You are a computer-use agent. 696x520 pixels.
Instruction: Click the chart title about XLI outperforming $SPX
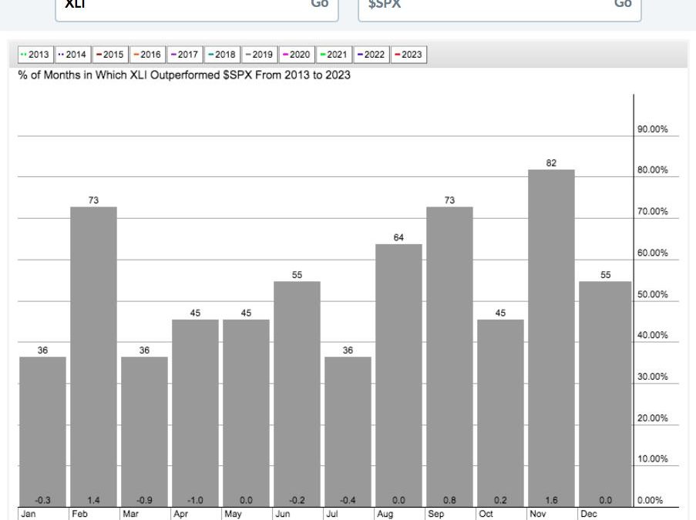coord(184,75)
